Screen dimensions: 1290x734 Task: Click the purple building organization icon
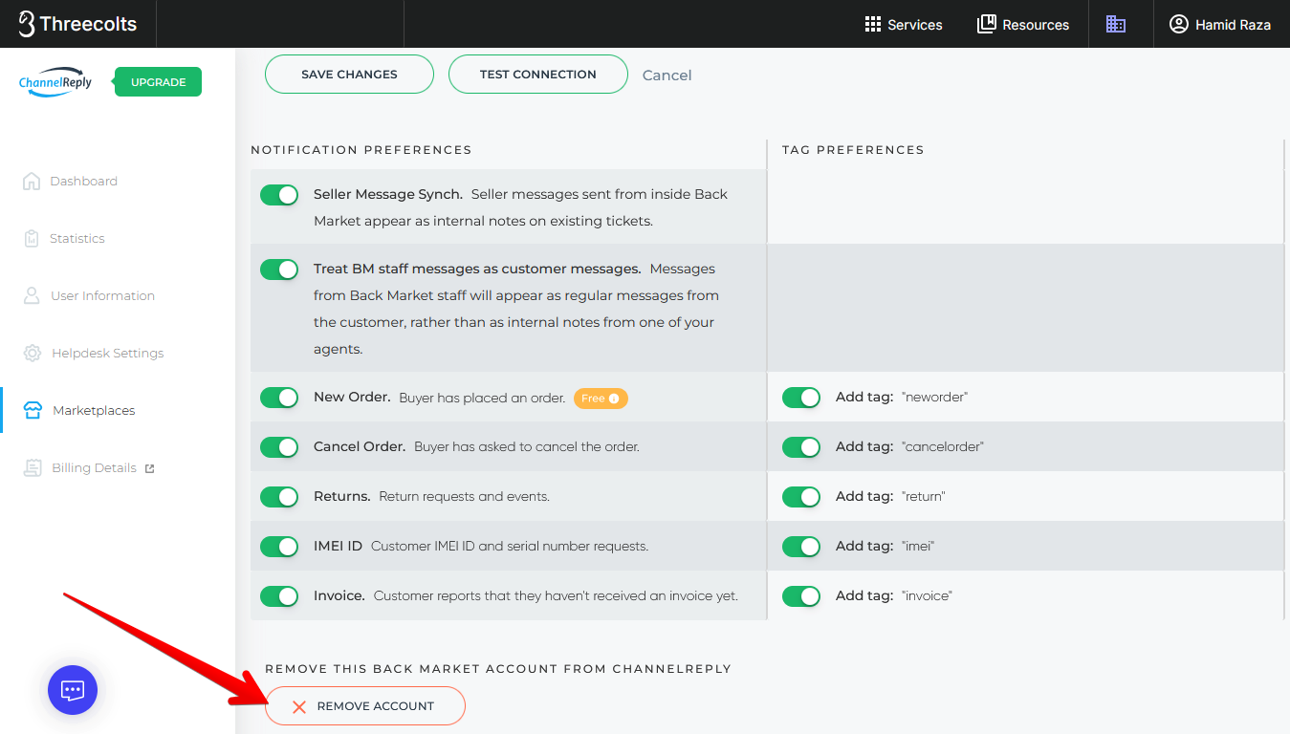pos(1116,25)
